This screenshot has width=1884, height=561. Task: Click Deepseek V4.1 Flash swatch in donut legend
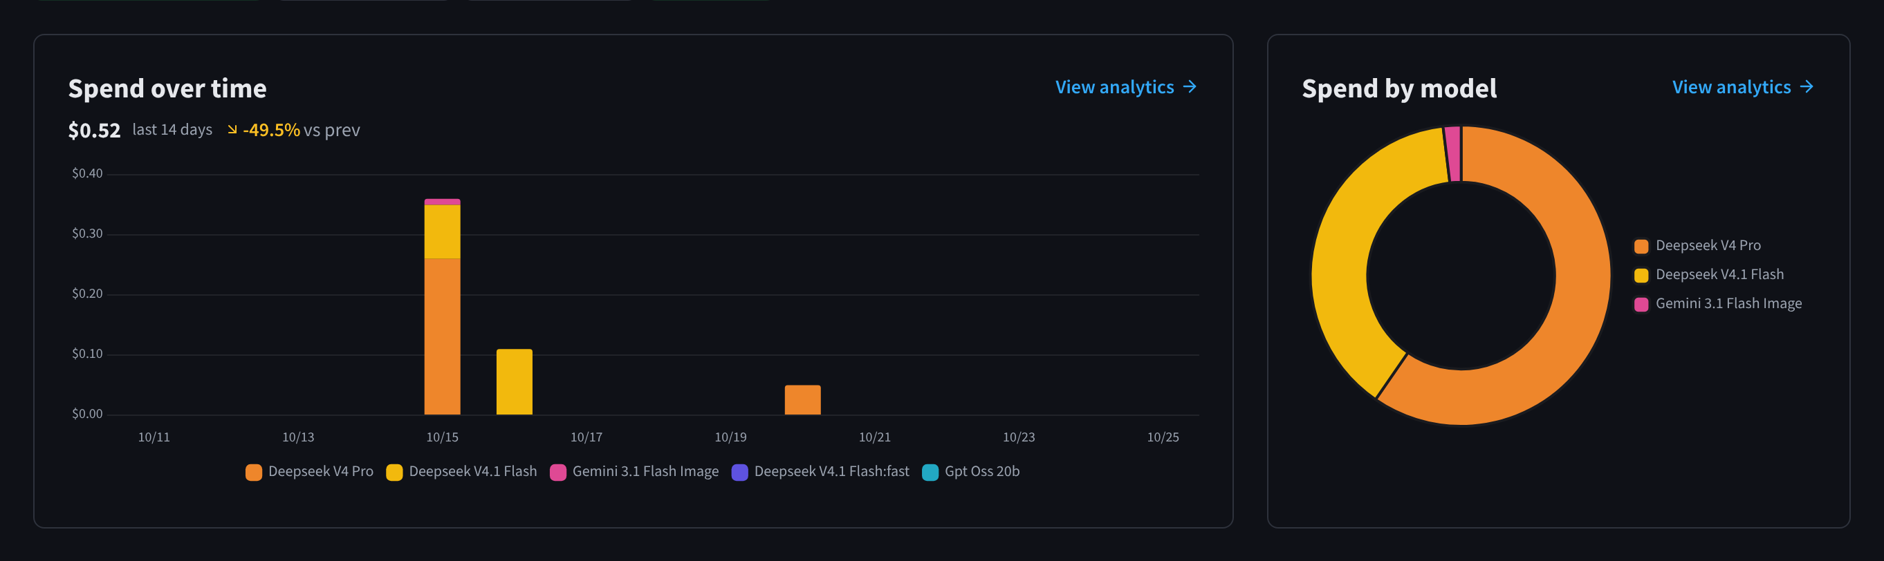pos(1641,276)
